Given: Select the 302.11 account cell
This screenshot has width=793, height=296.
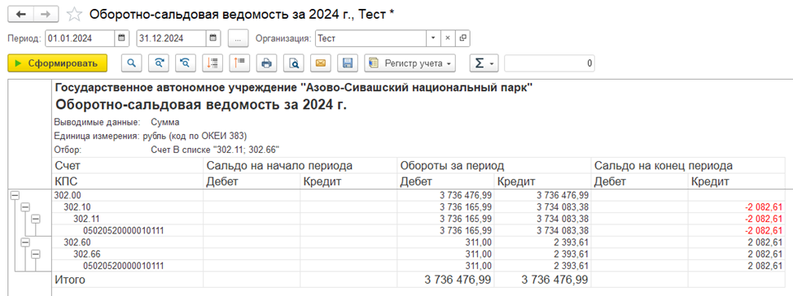Looking at the screenshot, I should coord(128,219).
